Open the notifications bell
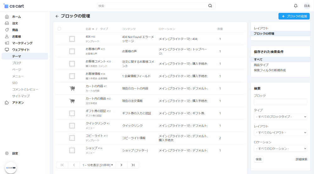The image size is (314, 174). (295, 6)
